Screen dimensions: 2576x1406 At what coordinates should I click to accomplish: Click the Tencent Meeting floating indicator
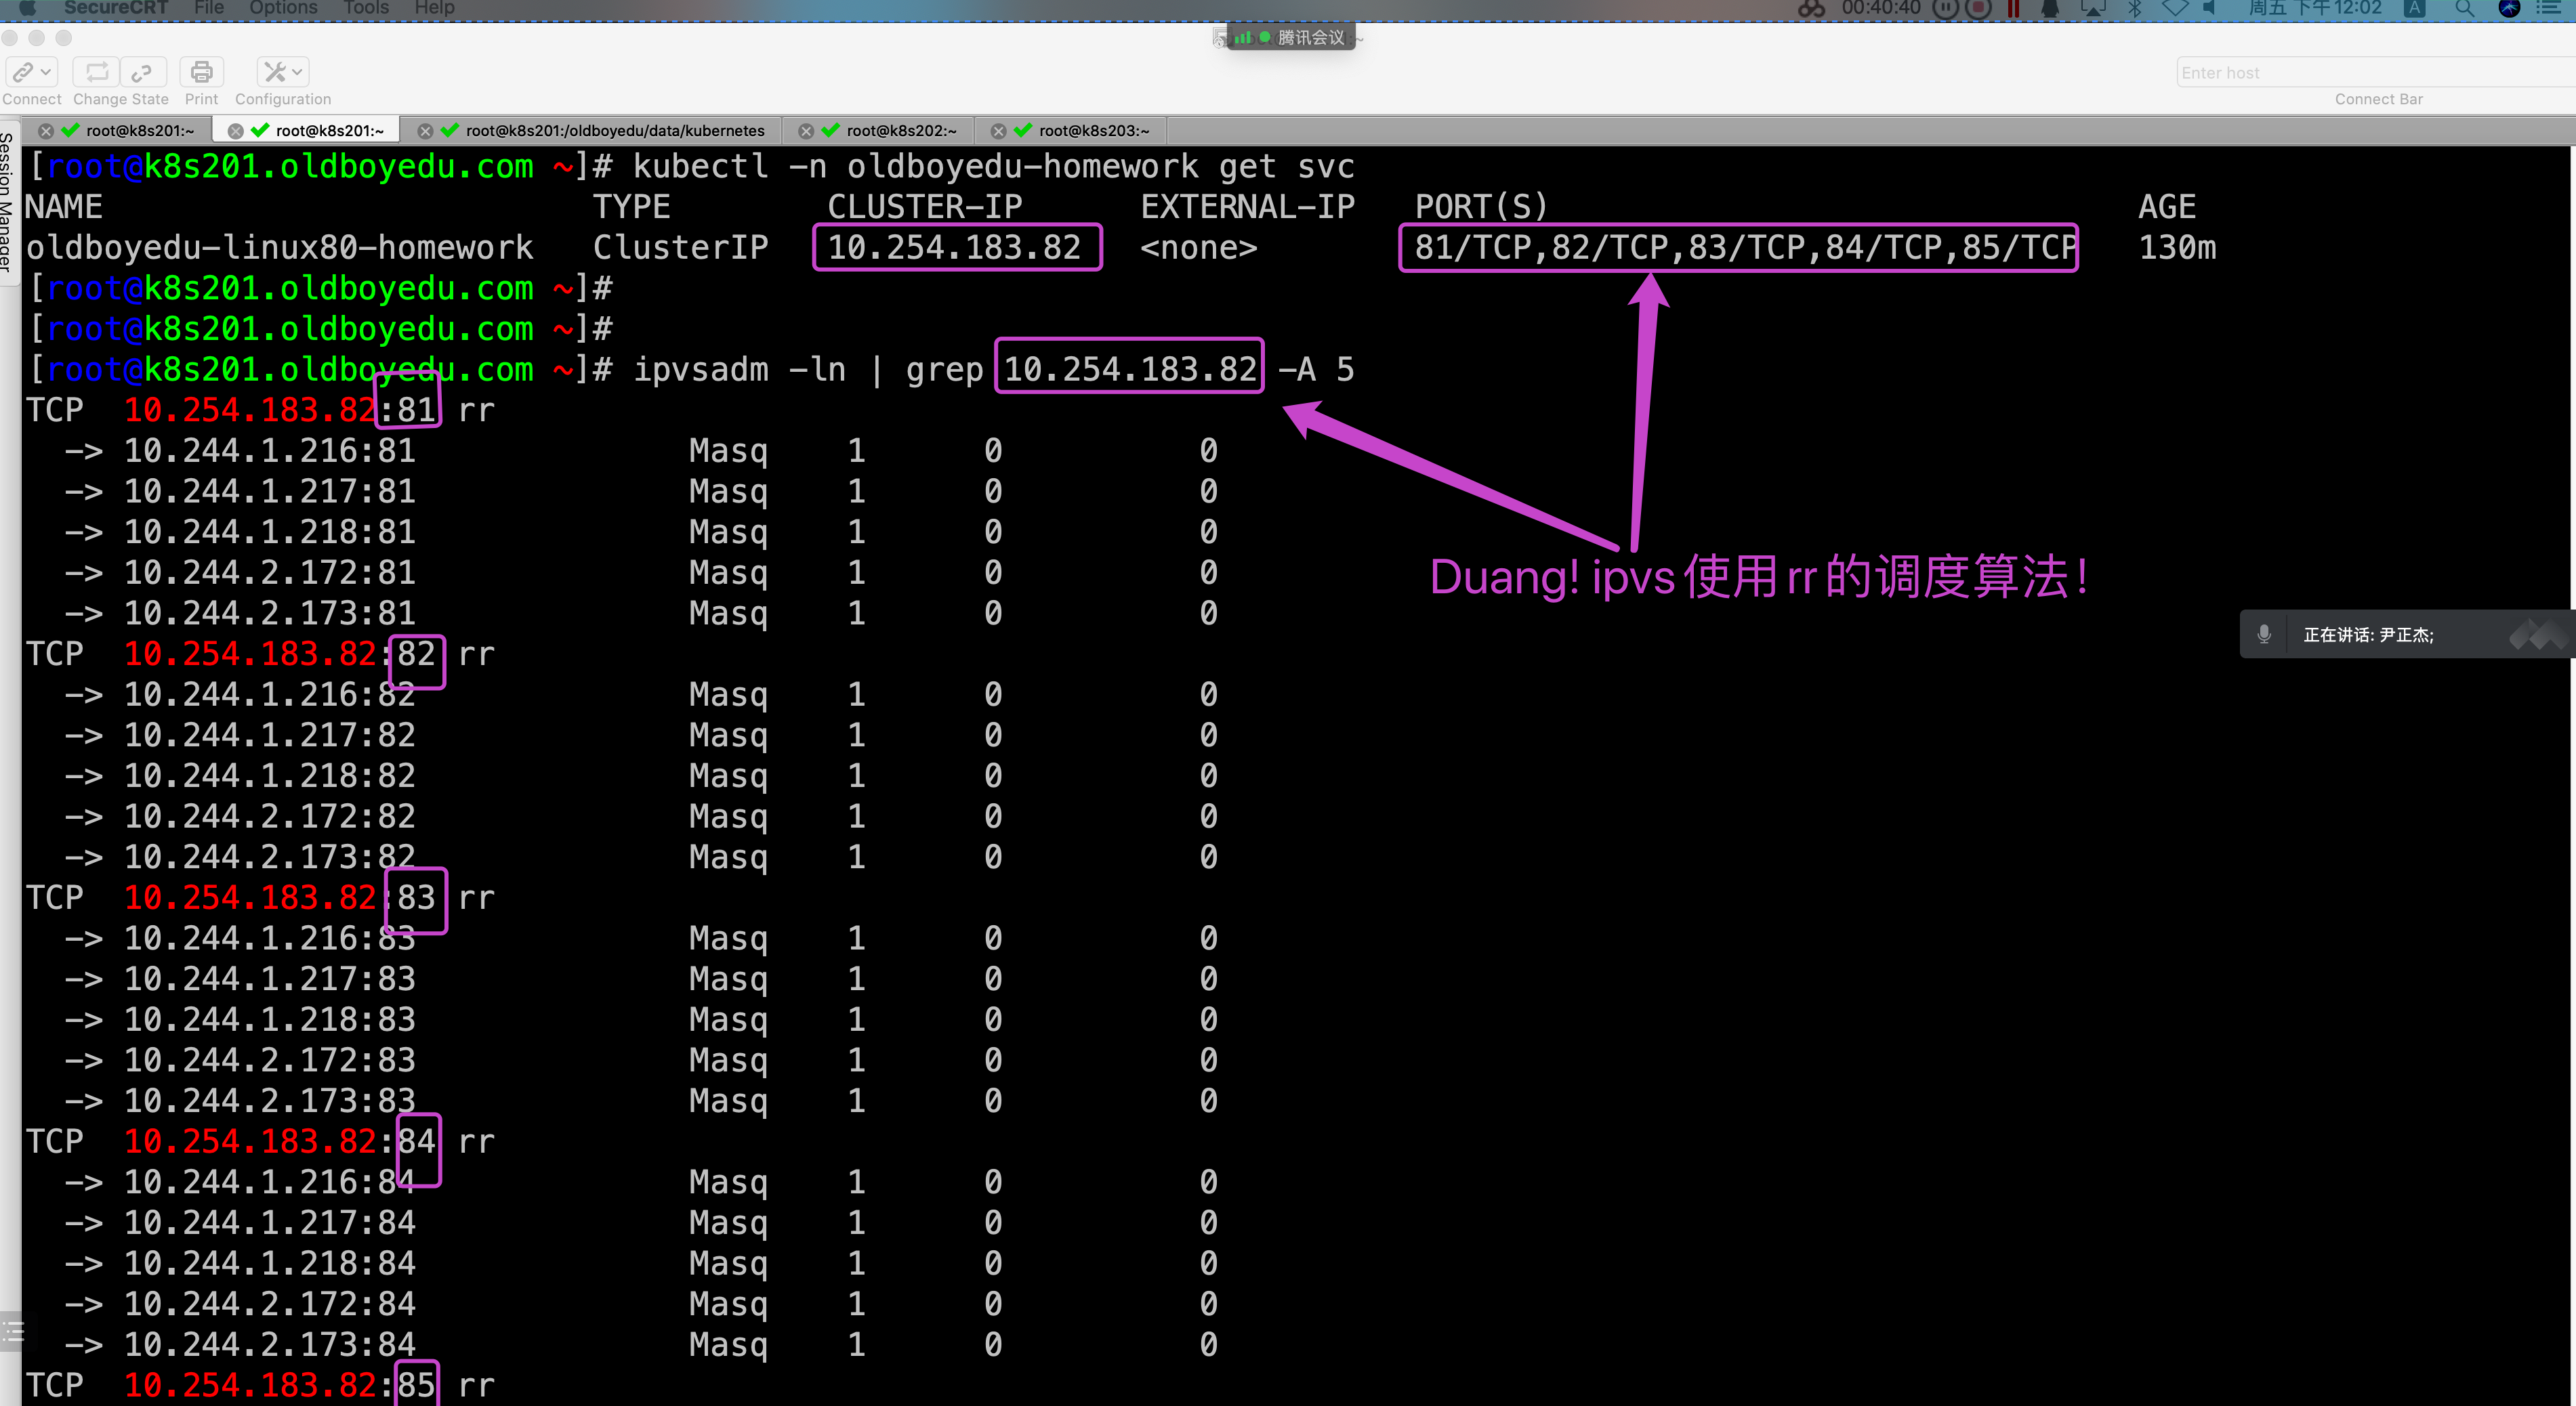click(1291, 37)
